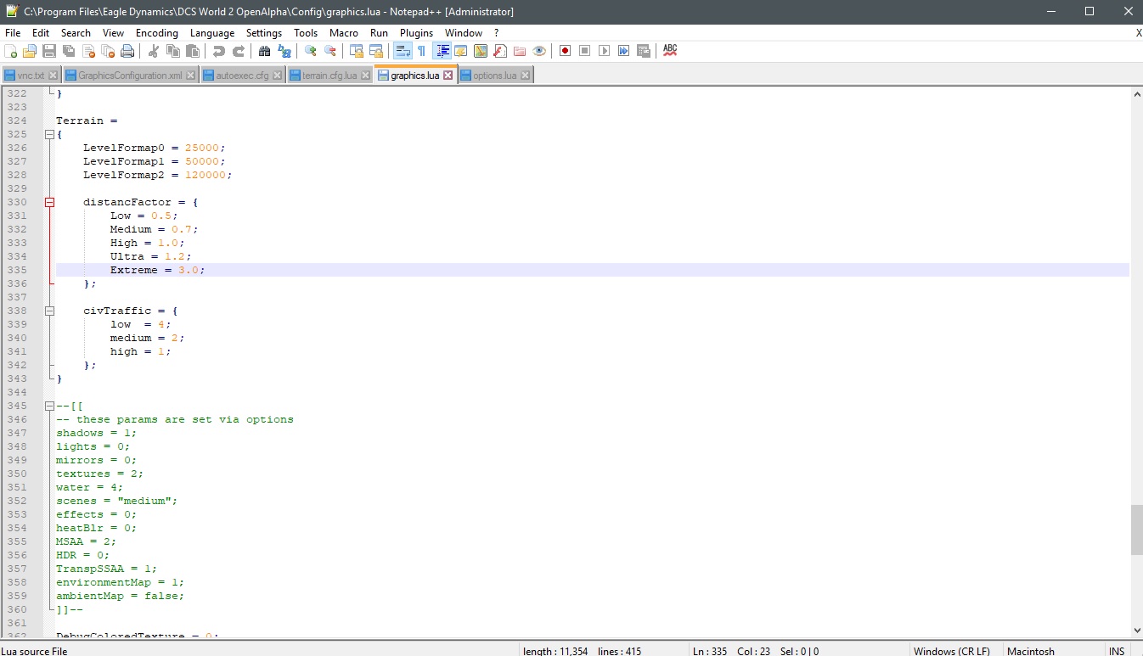Stop macro recording
The image size is (1143, 656).
tap(585, 51)
